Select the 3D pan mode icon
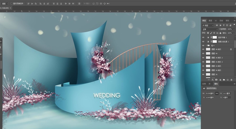This screenshot has width=236, height=129. click(x=101, y=4)
